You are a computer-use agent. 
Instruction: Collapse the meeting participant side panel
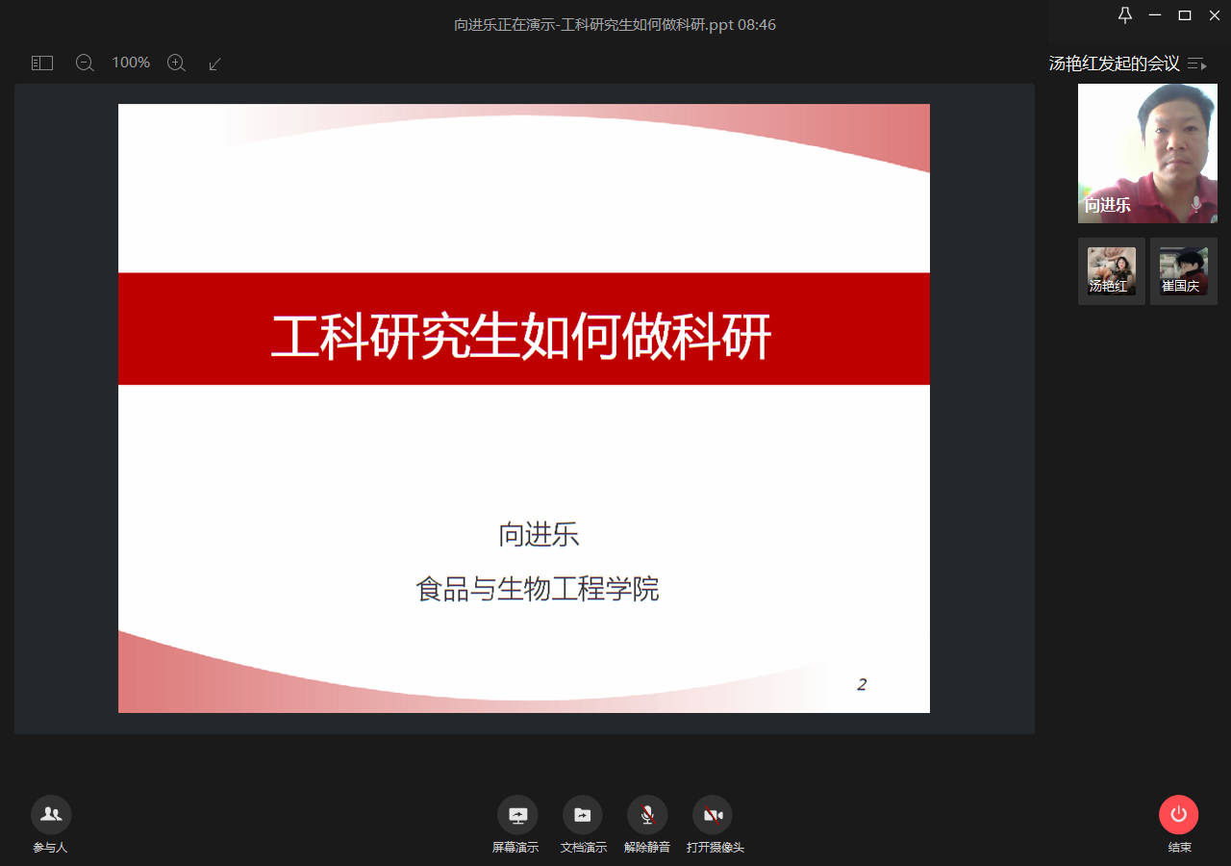[1197, 64]
